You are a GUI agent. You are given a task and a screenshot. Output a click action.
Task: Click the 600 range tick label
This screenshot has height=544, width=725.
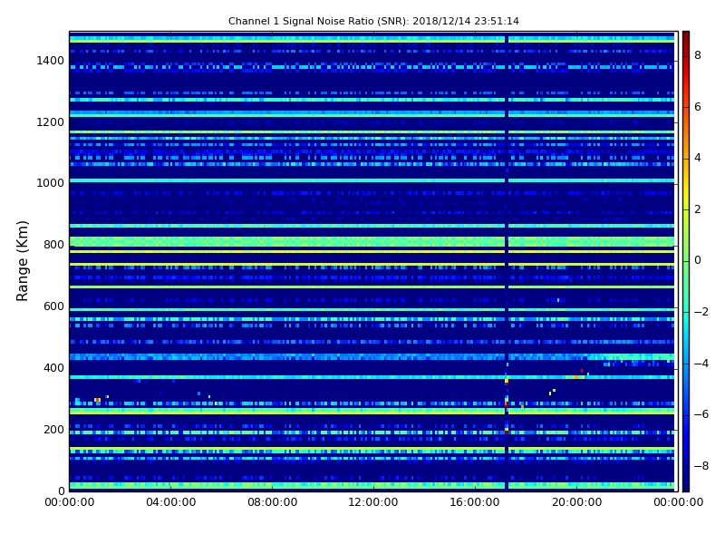coord(53,306)
